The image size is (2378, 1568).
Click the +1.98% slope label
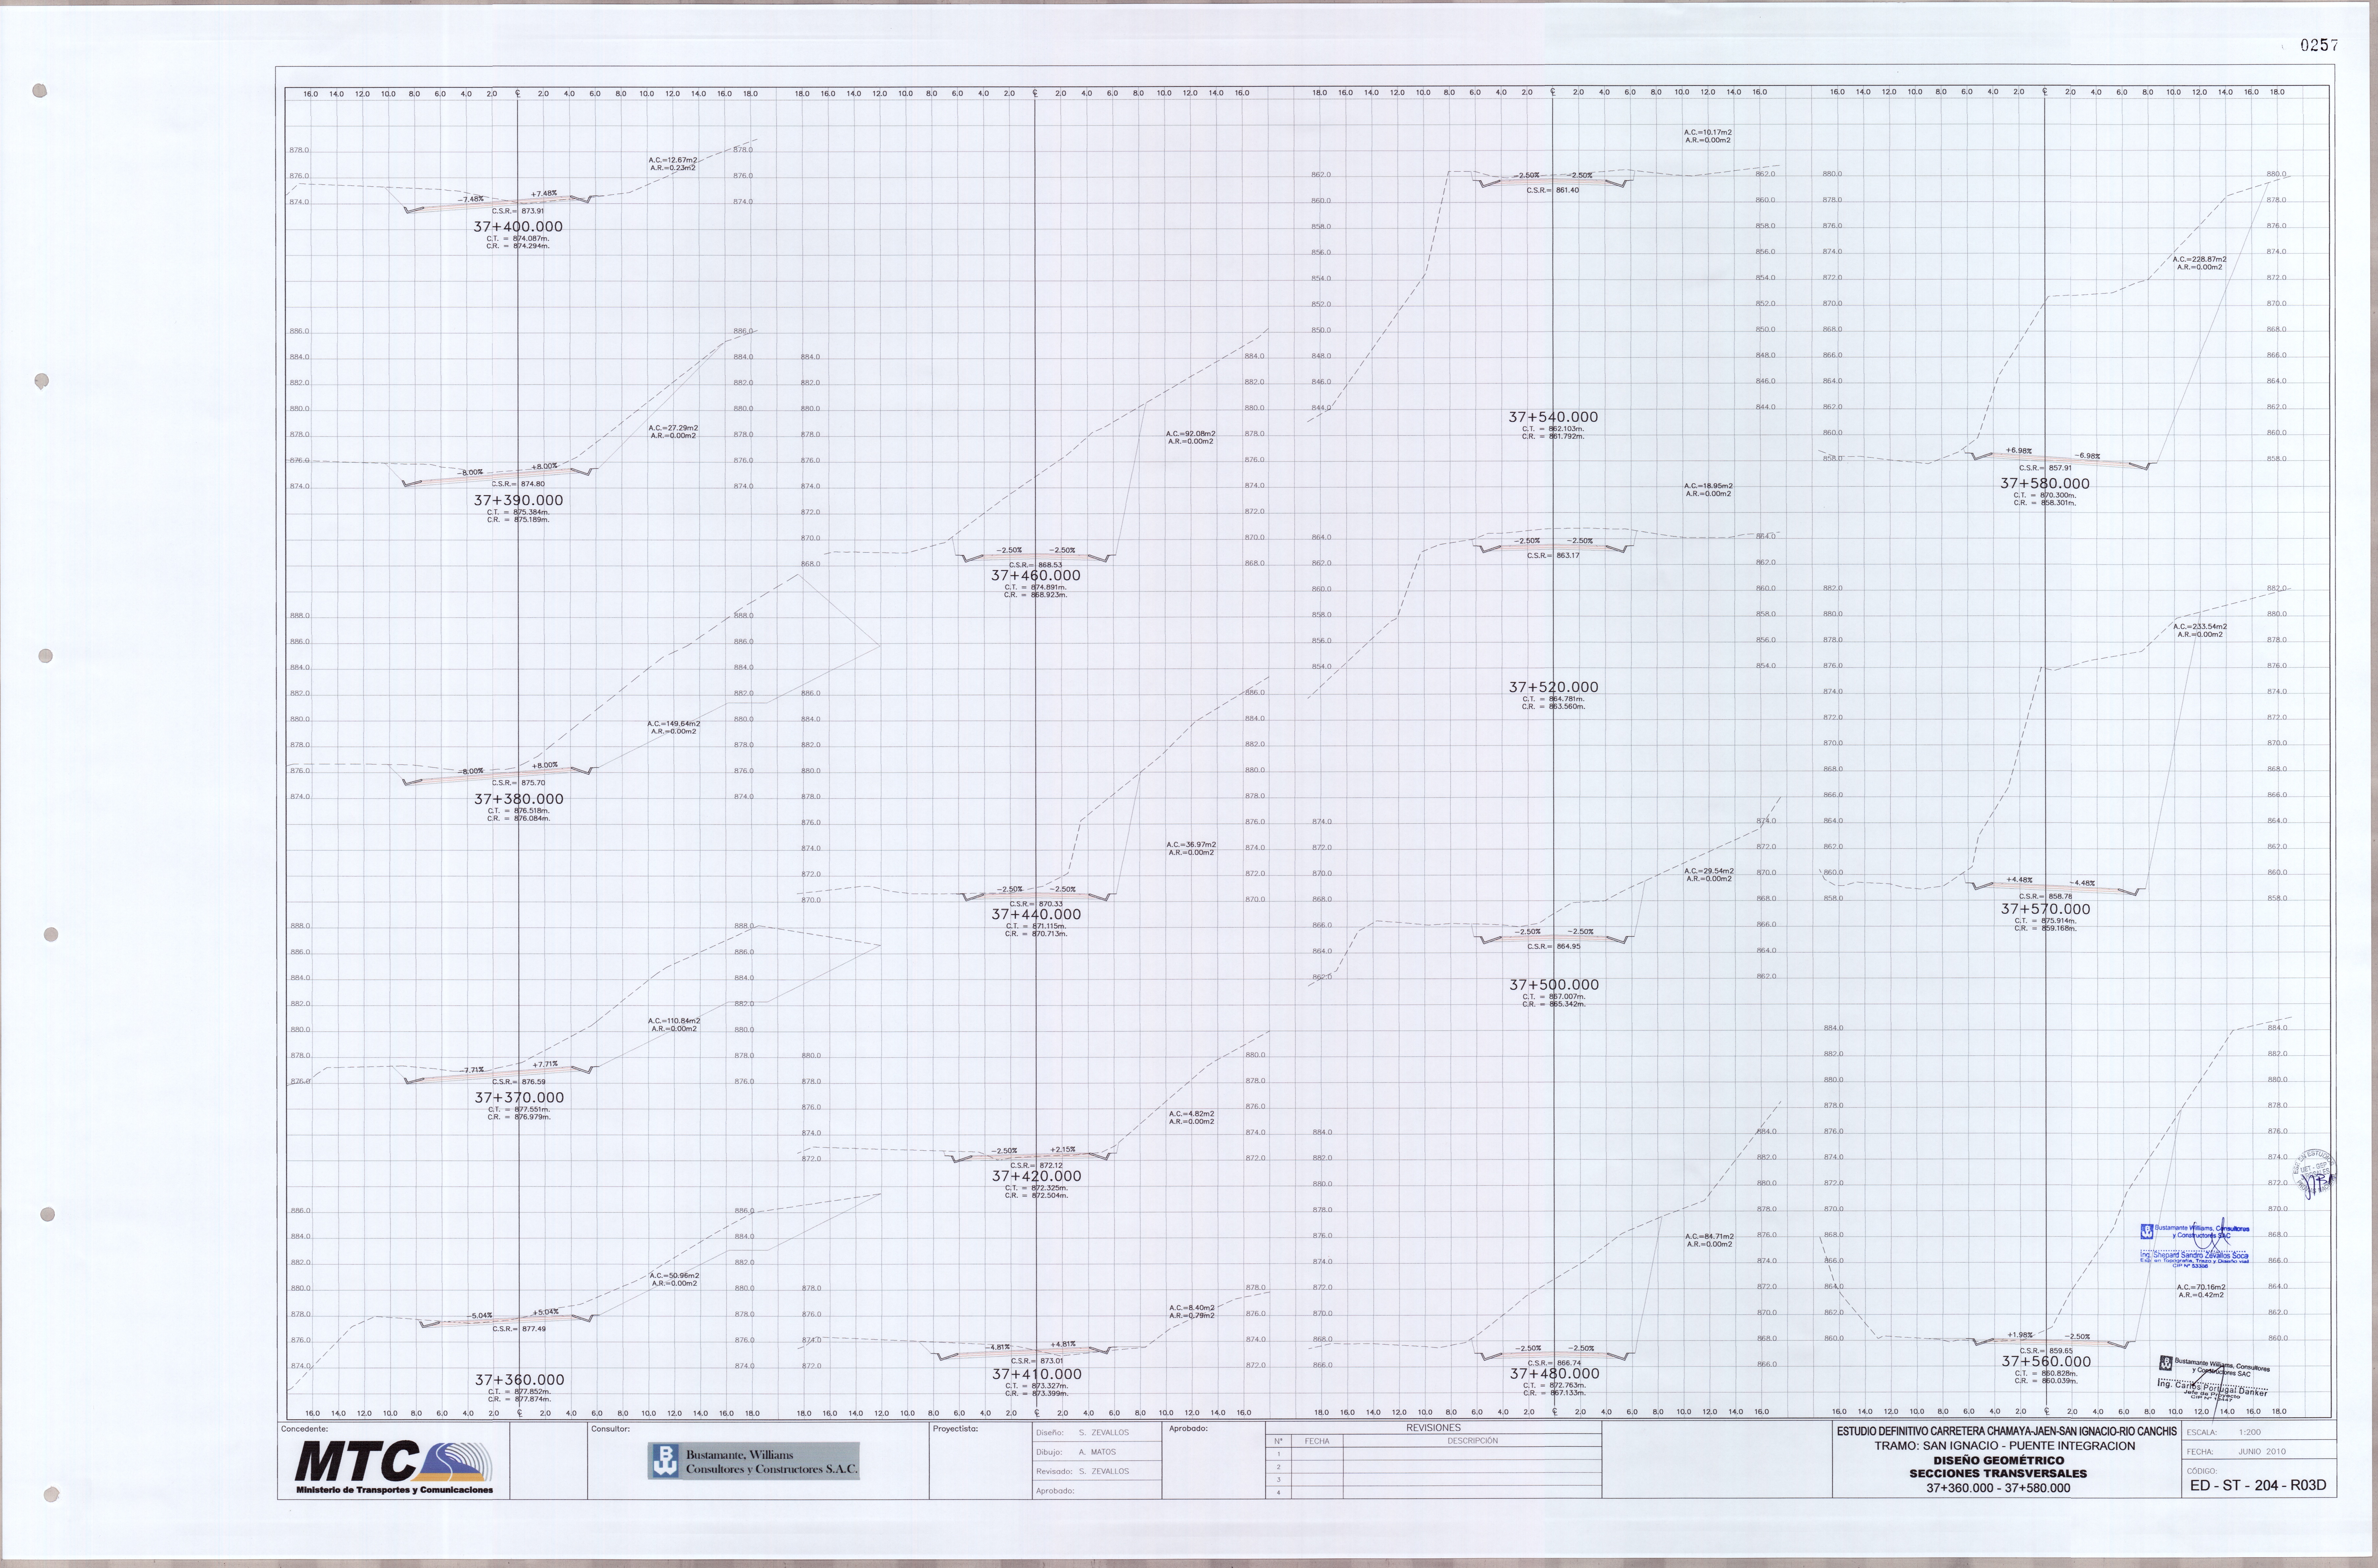[x=2020, y=1335]
